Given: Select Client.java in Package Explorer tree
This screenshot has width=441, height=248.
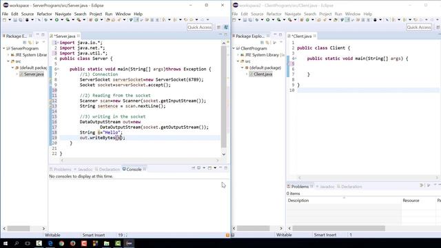Looking at the screenshot, I should click(x=260, y=74).
